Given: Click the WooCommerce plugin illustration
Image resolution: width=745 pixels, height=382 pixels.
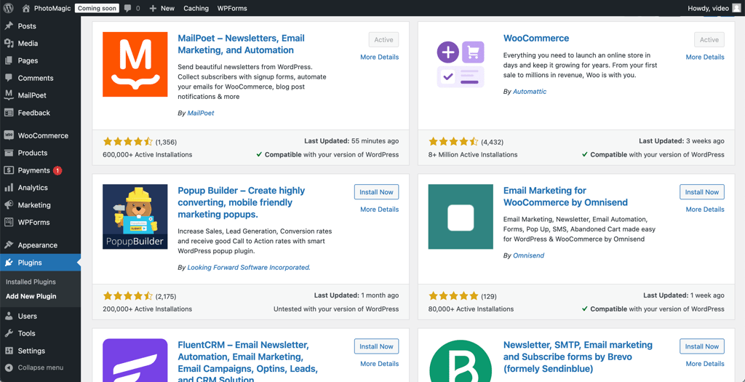Looking at the screenshot, I should 461,65.
